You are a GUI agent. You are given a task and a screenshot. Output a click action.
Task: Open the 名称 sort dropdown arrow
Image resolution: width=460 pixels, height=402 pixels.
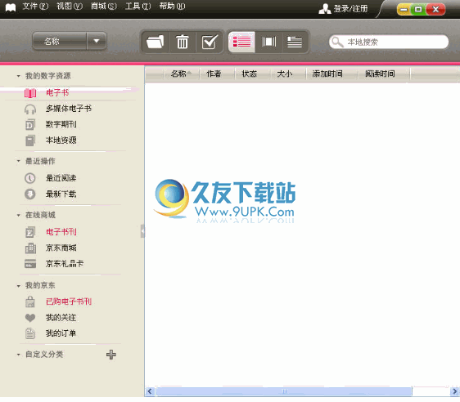(97, 41)
